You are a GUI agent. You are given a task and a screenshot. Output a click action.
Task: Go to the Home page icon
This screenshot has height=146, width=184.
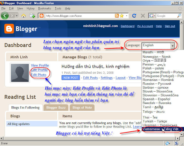pos(24,16)
